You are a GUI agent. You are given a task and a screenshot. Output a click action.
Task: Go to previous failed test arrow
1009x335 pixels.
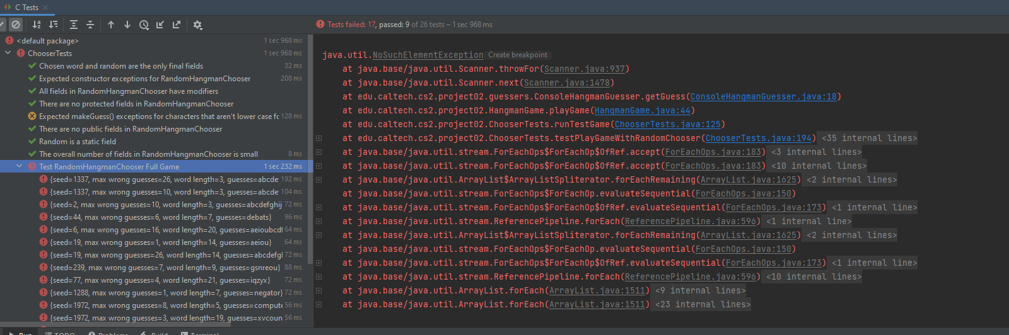[111, 25]
